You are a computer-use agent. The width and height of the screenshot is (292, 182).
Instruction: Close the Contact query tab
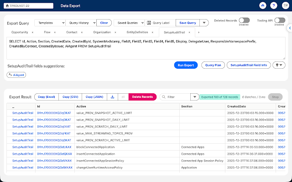click(82, 32)
